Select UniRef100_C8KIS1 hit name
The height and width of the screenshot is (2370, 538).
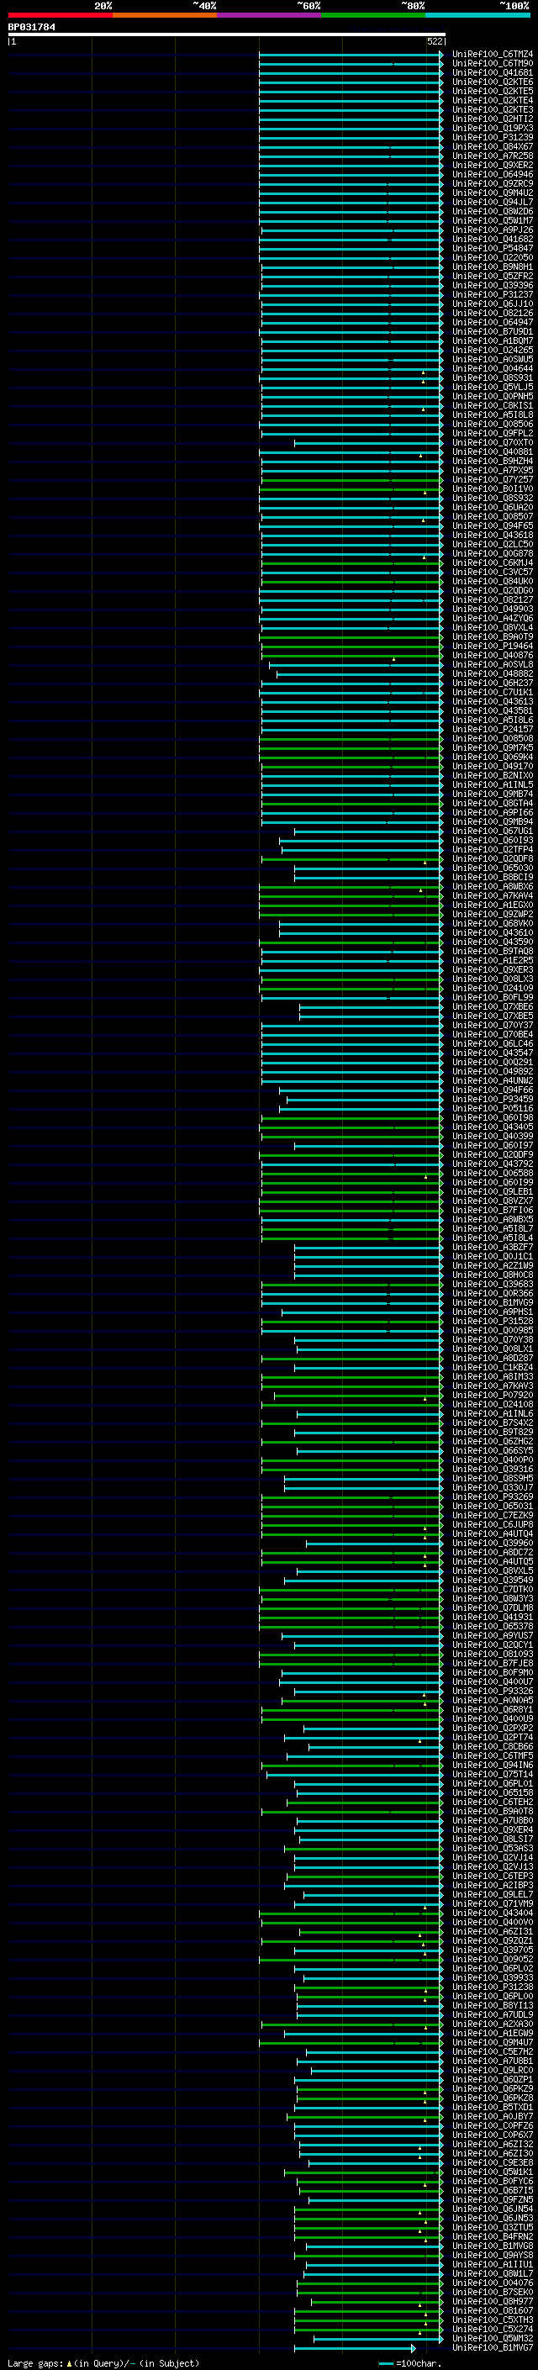492,406
